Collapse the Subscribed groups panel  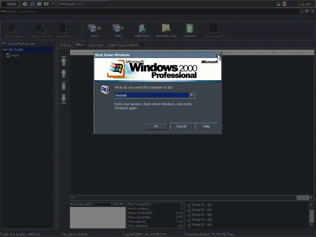coord(3,43)
